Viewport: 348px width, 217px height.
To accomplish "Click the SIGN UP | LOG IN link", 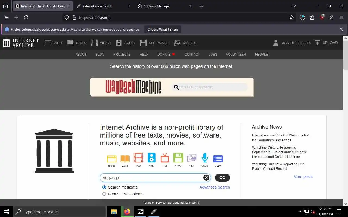I will click(x=296, y=43).
